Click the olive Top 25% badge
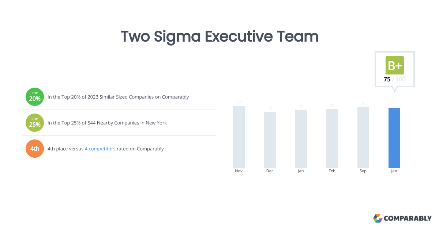The height and width of the screenshot is (230, 439). coord(35,123)
